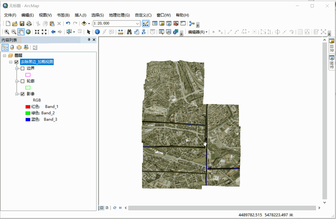
Task: Open the Catalog window toolbar icon
Action: pyautogui.click(x=162, y=24)
